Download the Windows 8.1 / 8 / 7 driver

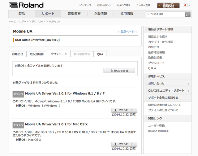(x=124, y=110)
